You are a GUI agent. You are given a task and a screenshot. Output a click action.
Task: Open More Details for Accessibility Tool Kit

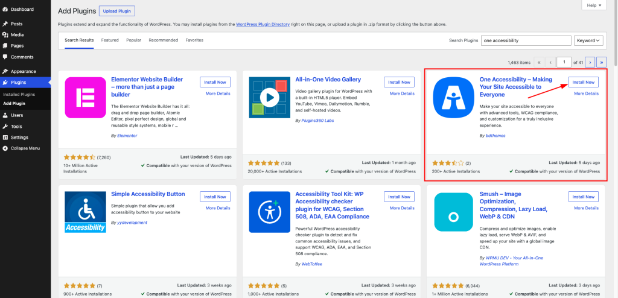[x=402, y=208]
